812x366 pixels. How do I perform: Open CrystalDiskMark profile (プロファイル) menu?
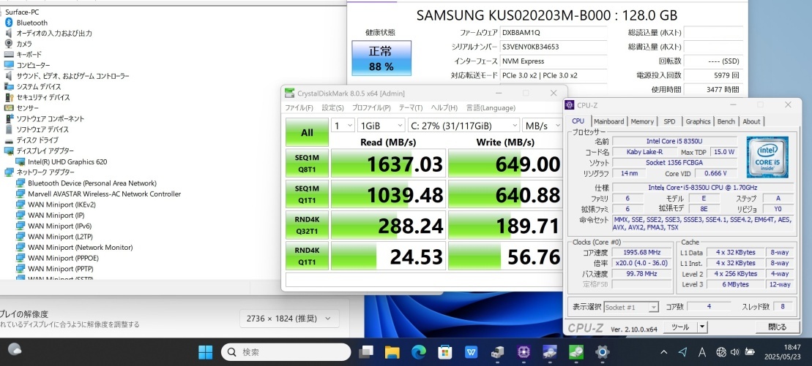click(371, 108)
